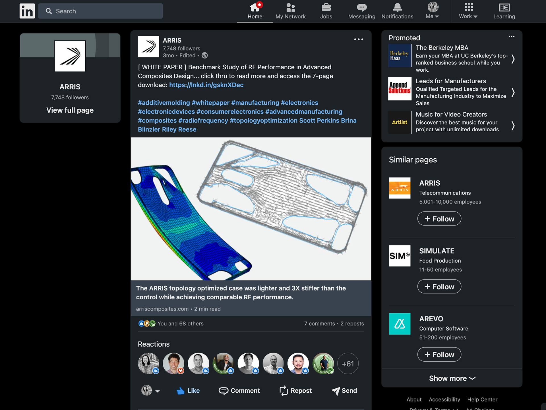The height and width of the screenshot is (410, 546).
Task: Click the eighth reactor avatar with green ring
Action: coord(323,363)
